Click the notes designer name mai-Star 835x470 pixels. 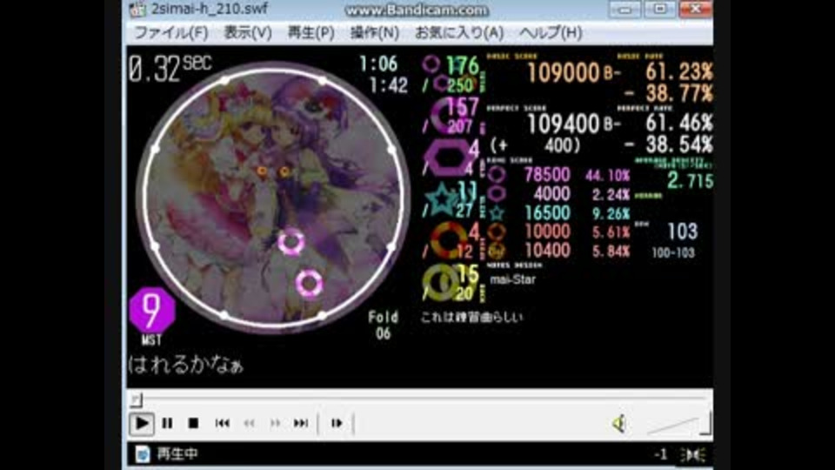coord(512,279)
